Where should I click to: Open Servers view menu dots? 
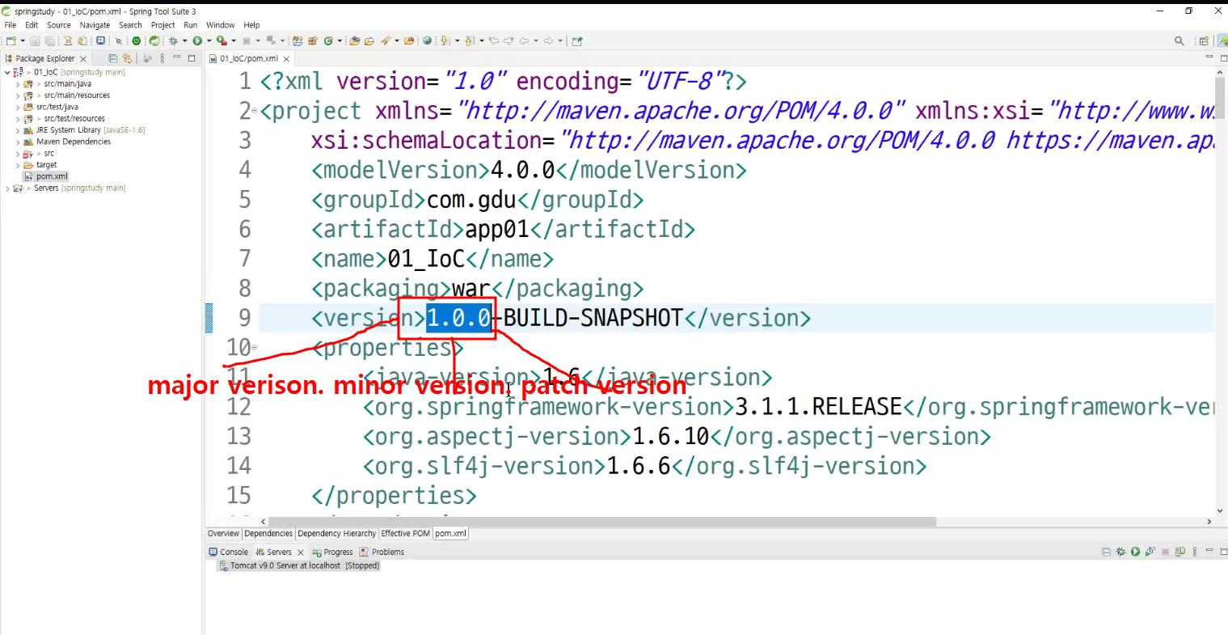click(x=1195, y=552)
